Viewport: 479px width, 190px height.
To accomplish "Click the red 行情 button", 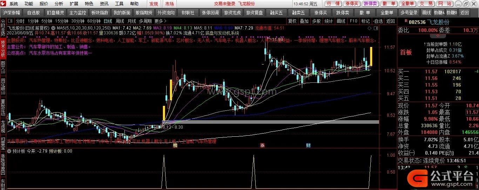I will tap(333, 4).
